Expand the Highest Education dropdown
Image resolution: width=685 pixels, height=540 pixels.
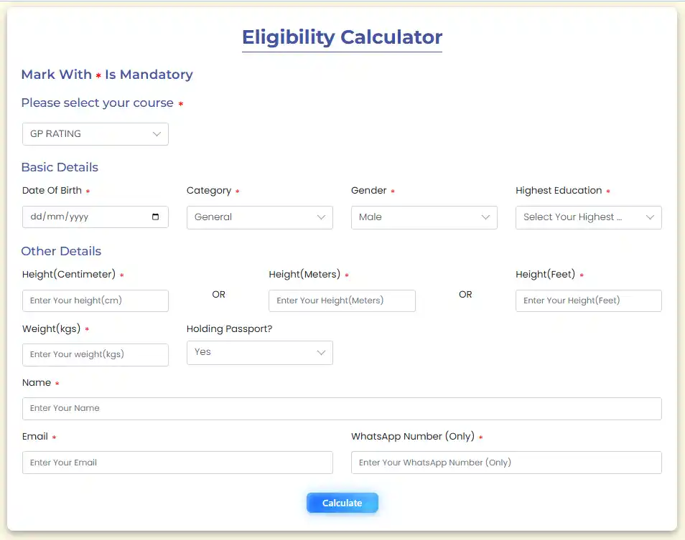point(588,217)
